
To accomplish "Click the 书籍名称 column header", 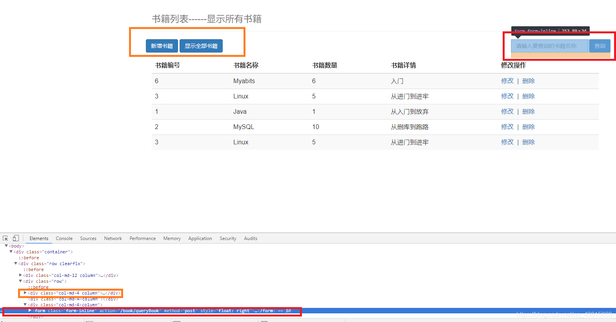I will [x=246, y=65].
